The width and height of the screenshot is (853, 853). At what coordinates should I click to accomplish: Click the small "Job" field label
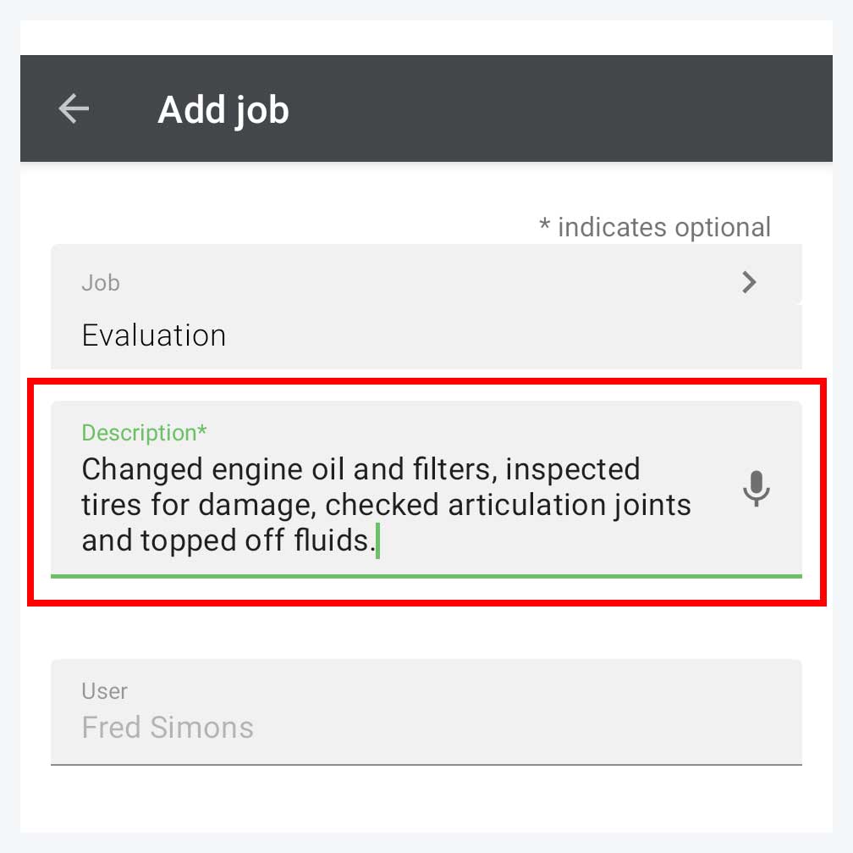pos(100,283)
